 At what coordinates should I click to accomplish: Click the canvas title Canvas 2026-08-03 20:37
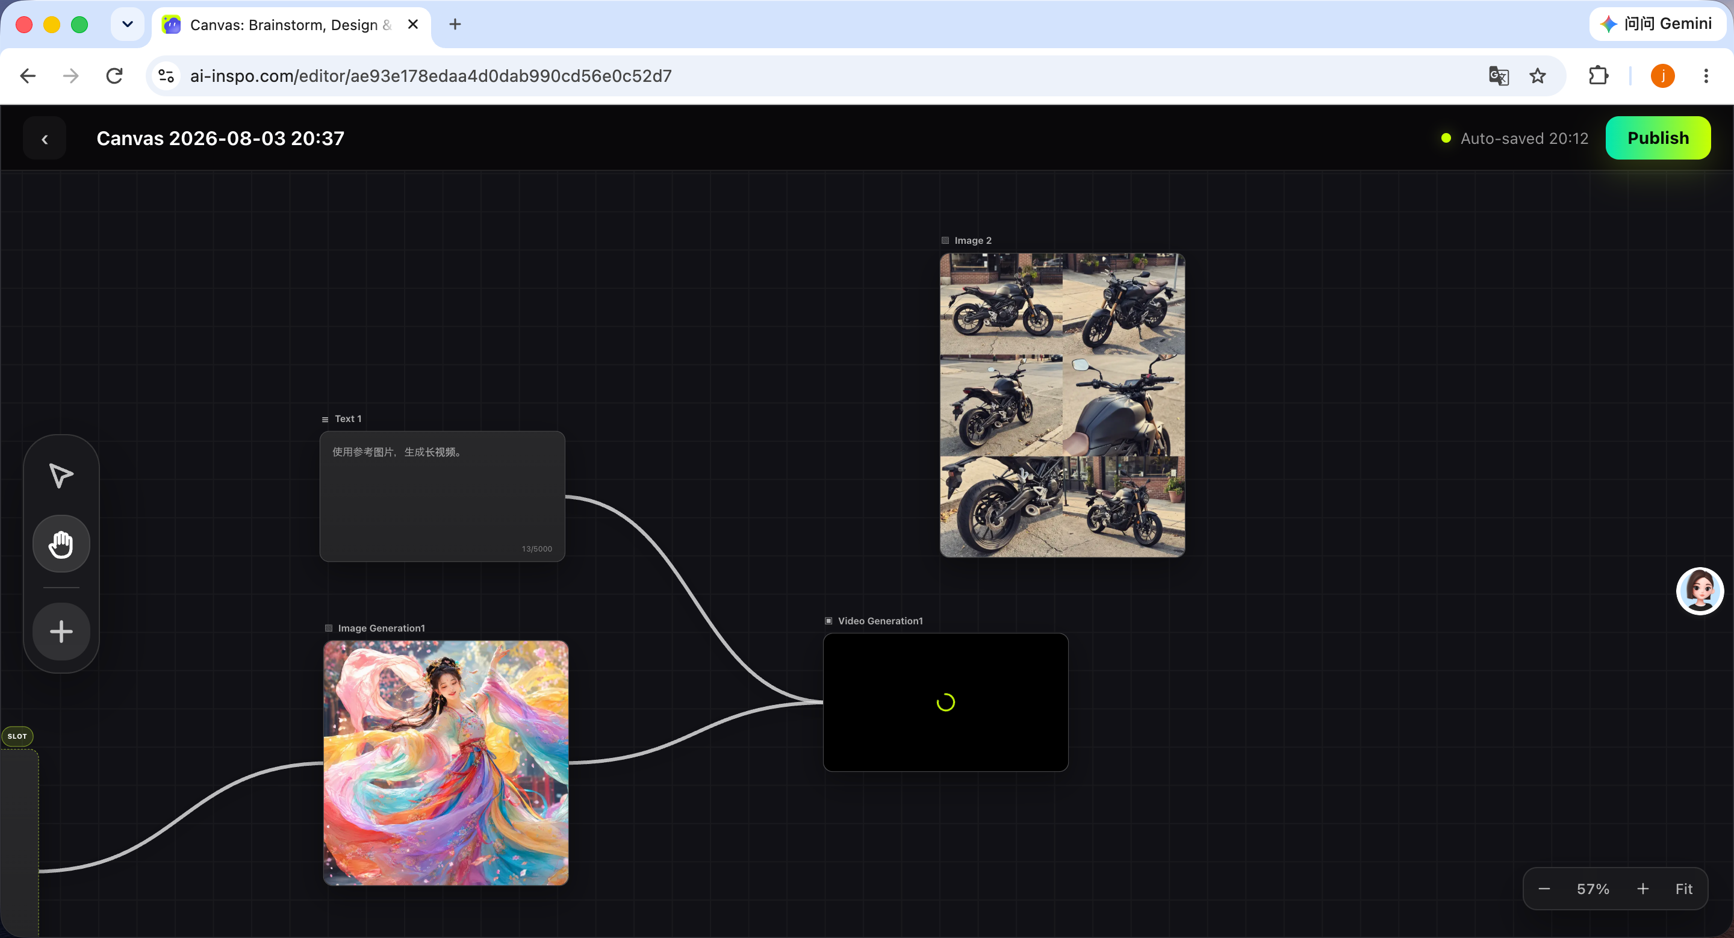(x=220, y=138)
